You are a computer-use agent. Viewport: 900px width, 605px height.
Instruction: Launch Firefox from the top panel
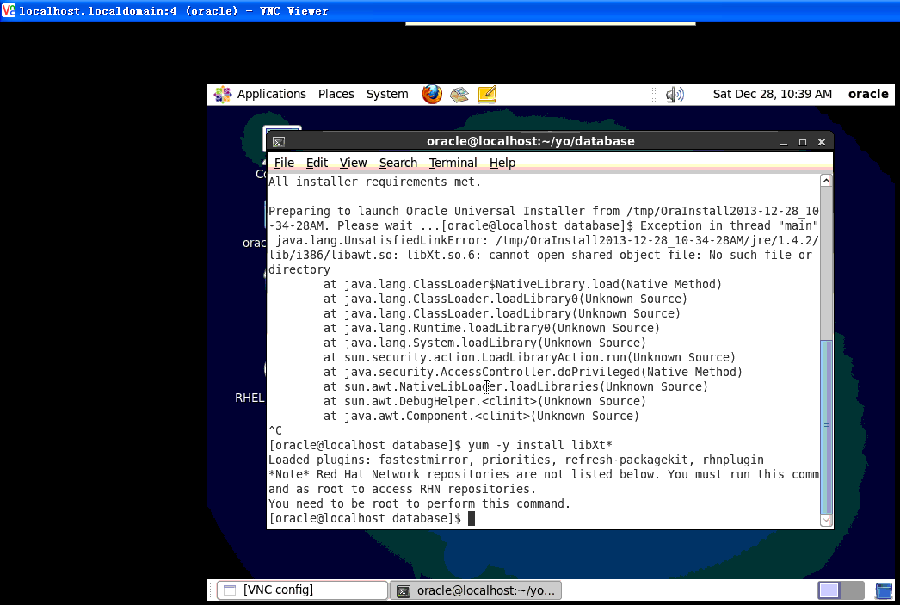point(432,94)
